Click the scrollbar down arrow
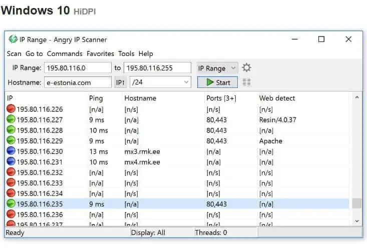The width and height of the screenshot is (367, 248). [x=356, y=221]
